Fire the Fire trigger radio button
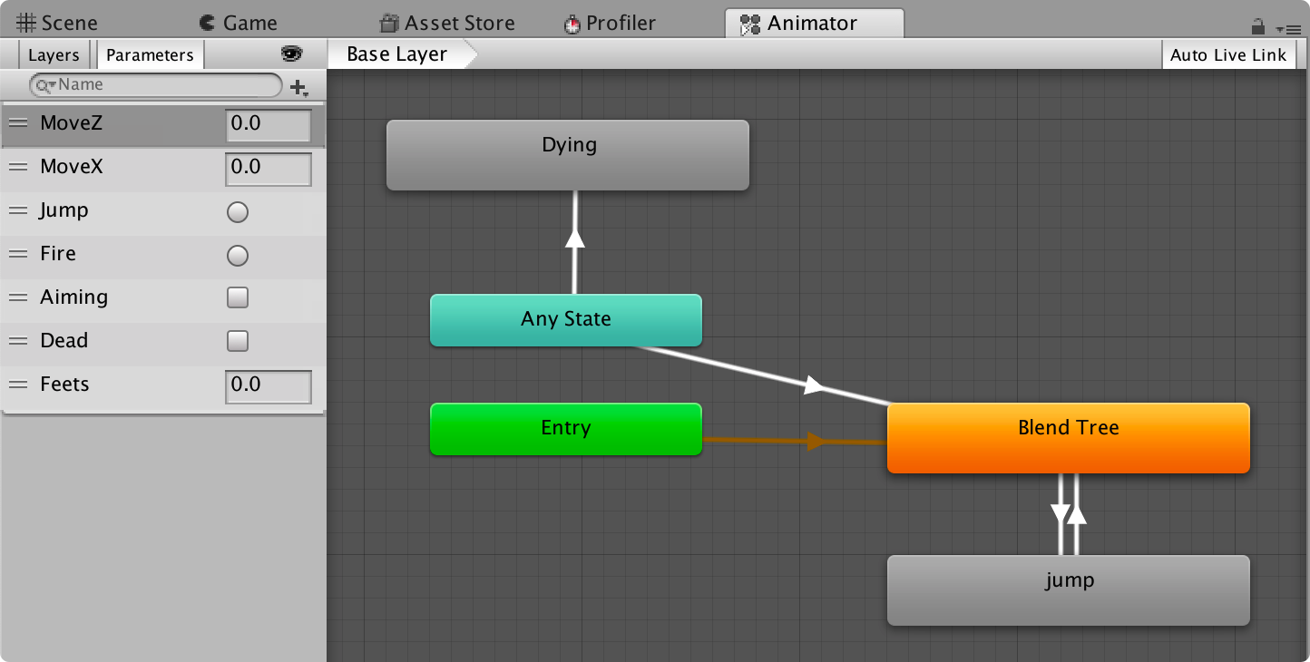This screenshot has height=662, width=1310. click(238, 256)
